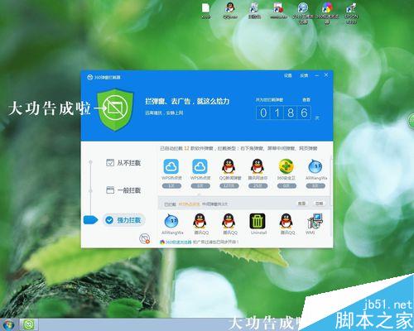414x331 pixels.
Task: Open the Windows Start menu orb
Action: [x=7, y=324]
